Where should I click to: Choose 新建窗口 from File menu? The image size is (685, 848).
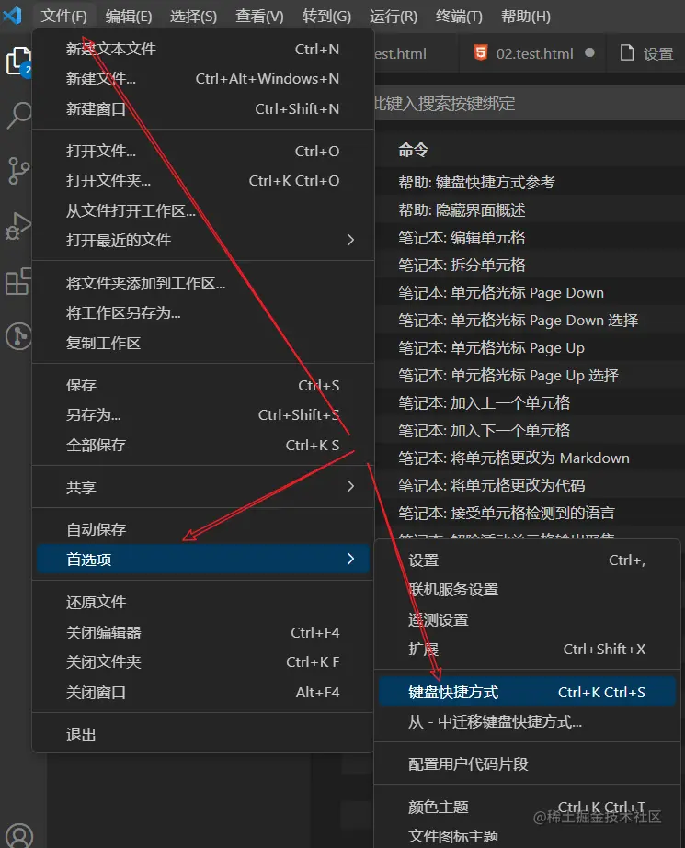(x=203, y=108)
